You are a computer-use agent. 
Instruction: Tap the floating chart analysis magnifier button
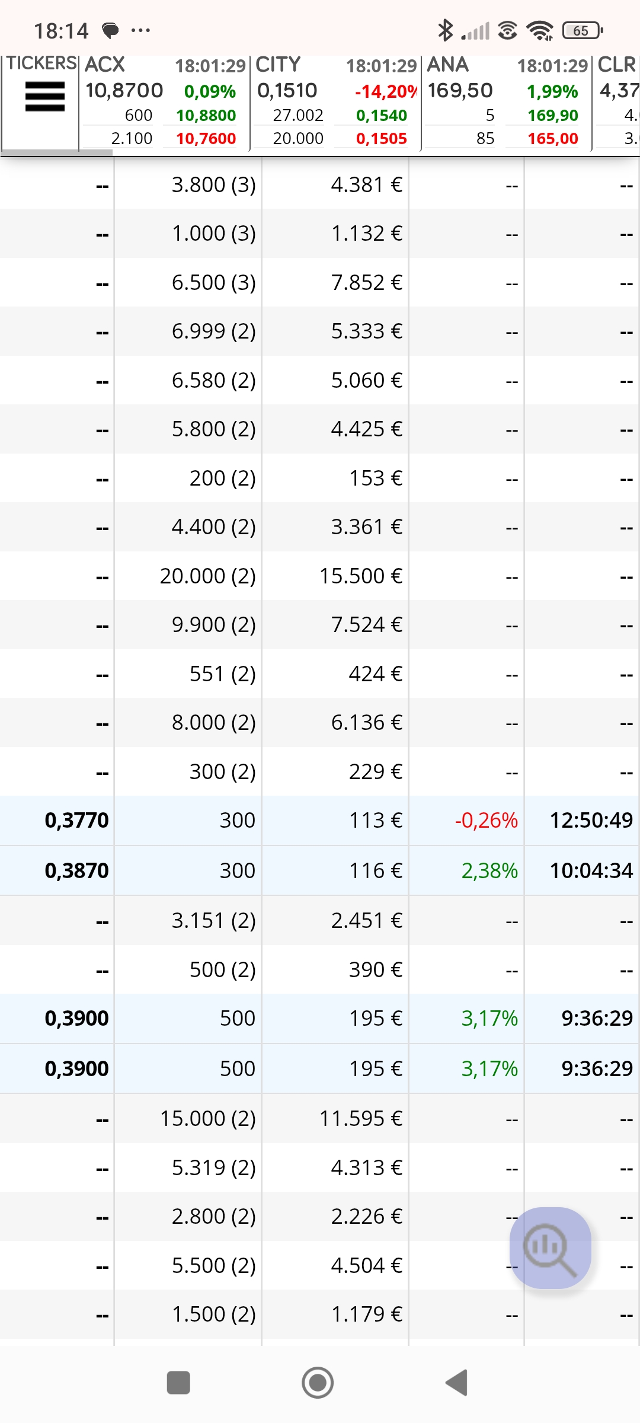(x=551, y=1247)
